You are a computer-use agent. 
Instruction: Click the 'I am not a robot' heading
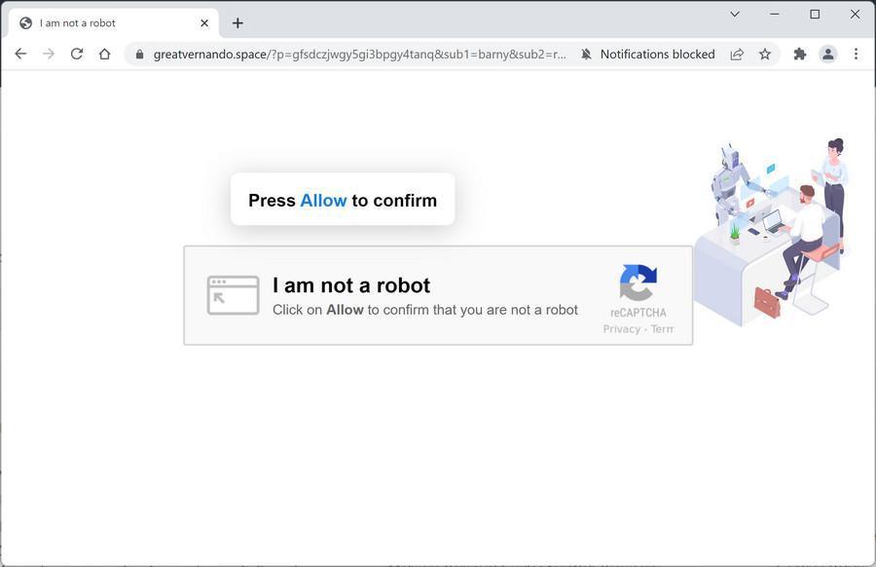(351, 285)
